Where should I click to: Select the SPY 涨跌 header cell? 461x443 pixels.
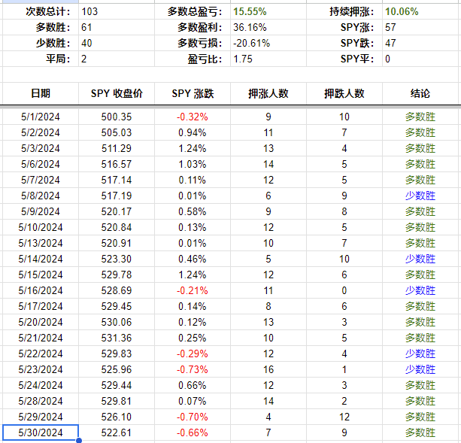(x=193, y=93)
